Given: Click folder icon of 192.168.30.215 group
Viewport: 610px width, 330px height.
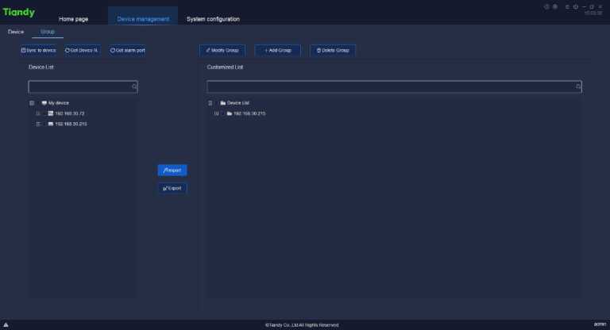Looking at the screenshot, I should 229,113.
